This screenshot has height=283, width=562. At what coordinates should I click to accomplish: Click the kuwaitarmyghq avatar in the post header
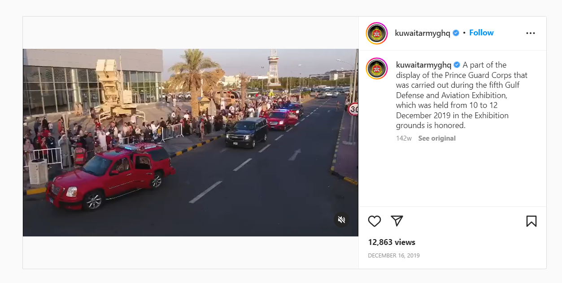(x=377, y=33)
